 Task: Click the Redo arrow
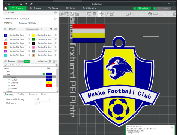coord(31,4)
